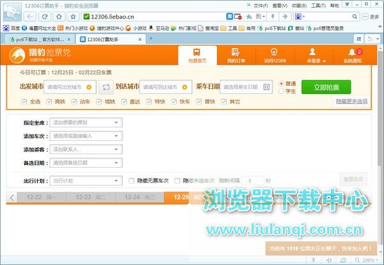Screen dimensions: 384x265
Task: Click the lightning speed-mode icon
Action: [273, 17]
